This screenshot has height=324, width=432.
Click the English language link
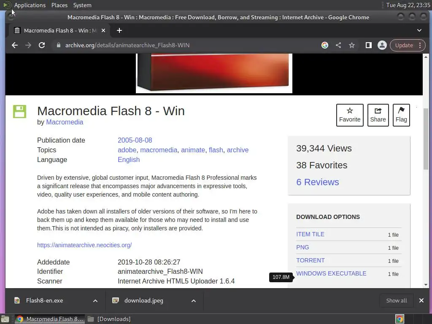129,160
